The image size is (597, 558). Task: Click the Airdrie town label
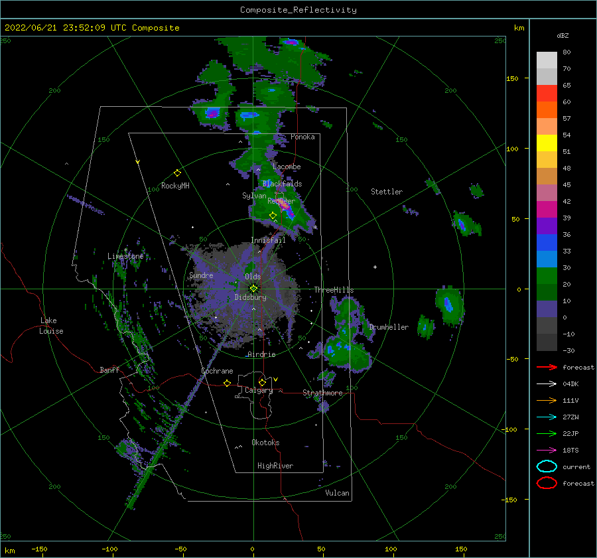[261, 354]
